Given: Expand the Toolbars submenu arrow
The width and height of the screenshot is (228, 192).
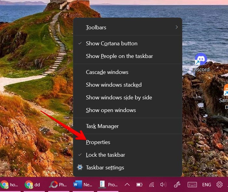Looking at the screenshot, I should pos(177,27).
